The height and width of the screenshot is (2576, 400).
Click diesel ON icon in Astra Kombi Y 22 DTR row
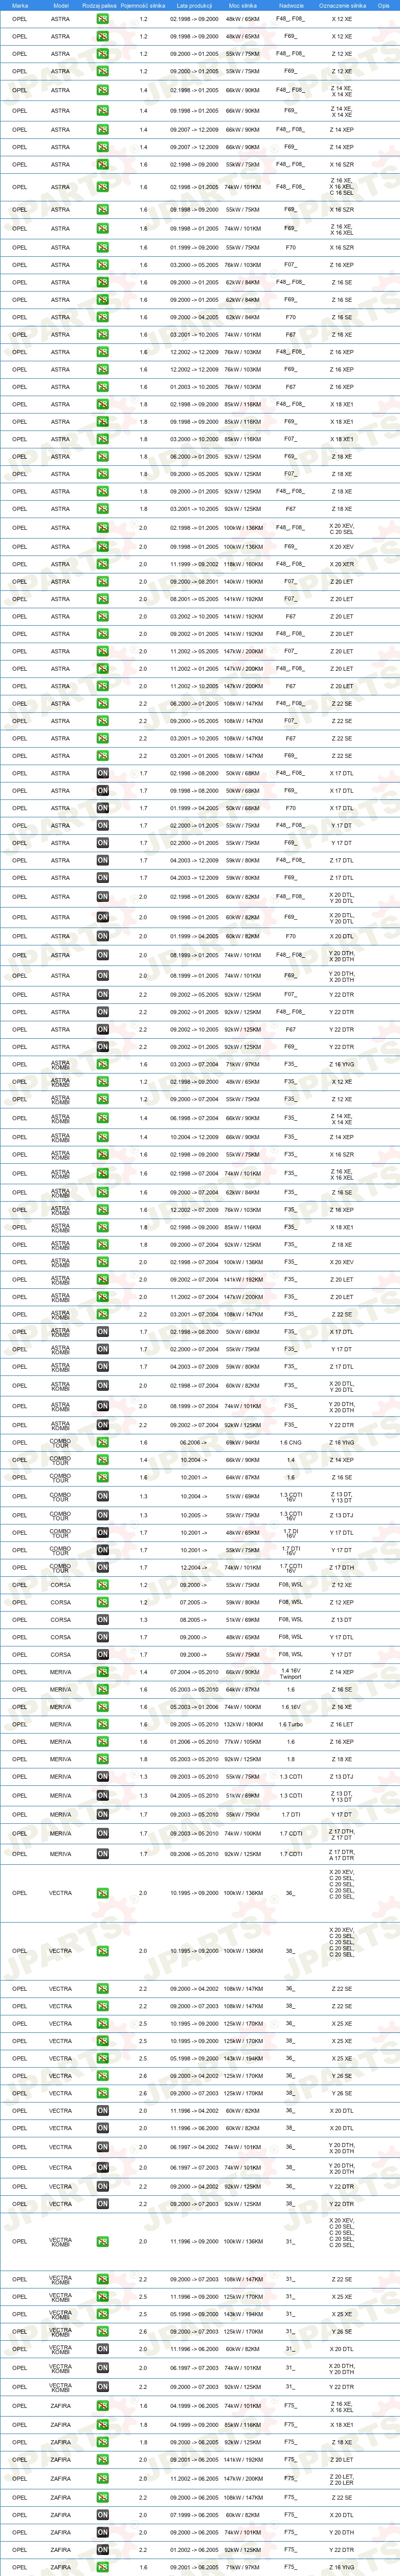[x=103, y=1425]
